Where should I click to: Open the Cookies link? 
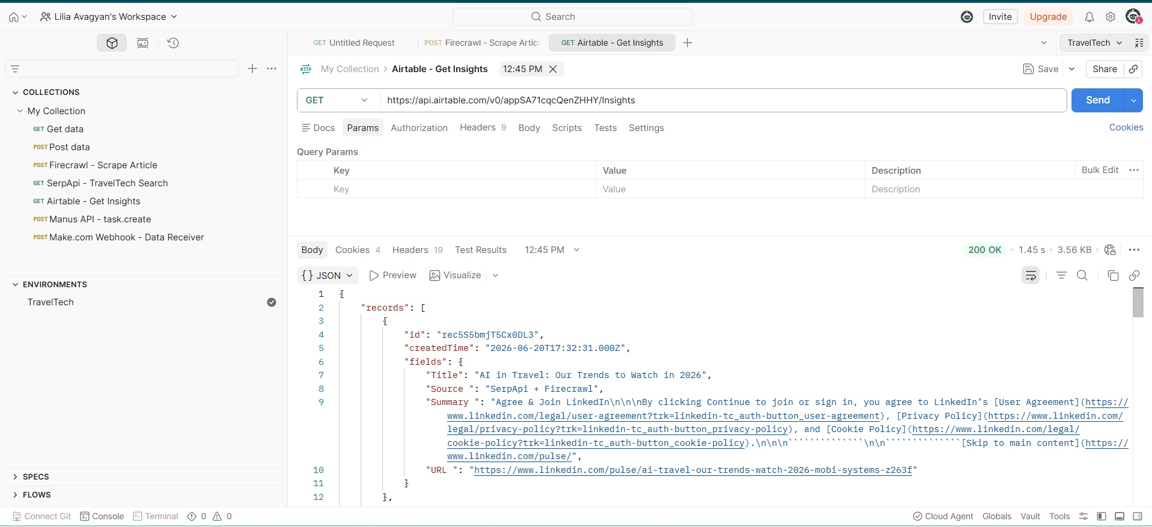[1126, 127]
